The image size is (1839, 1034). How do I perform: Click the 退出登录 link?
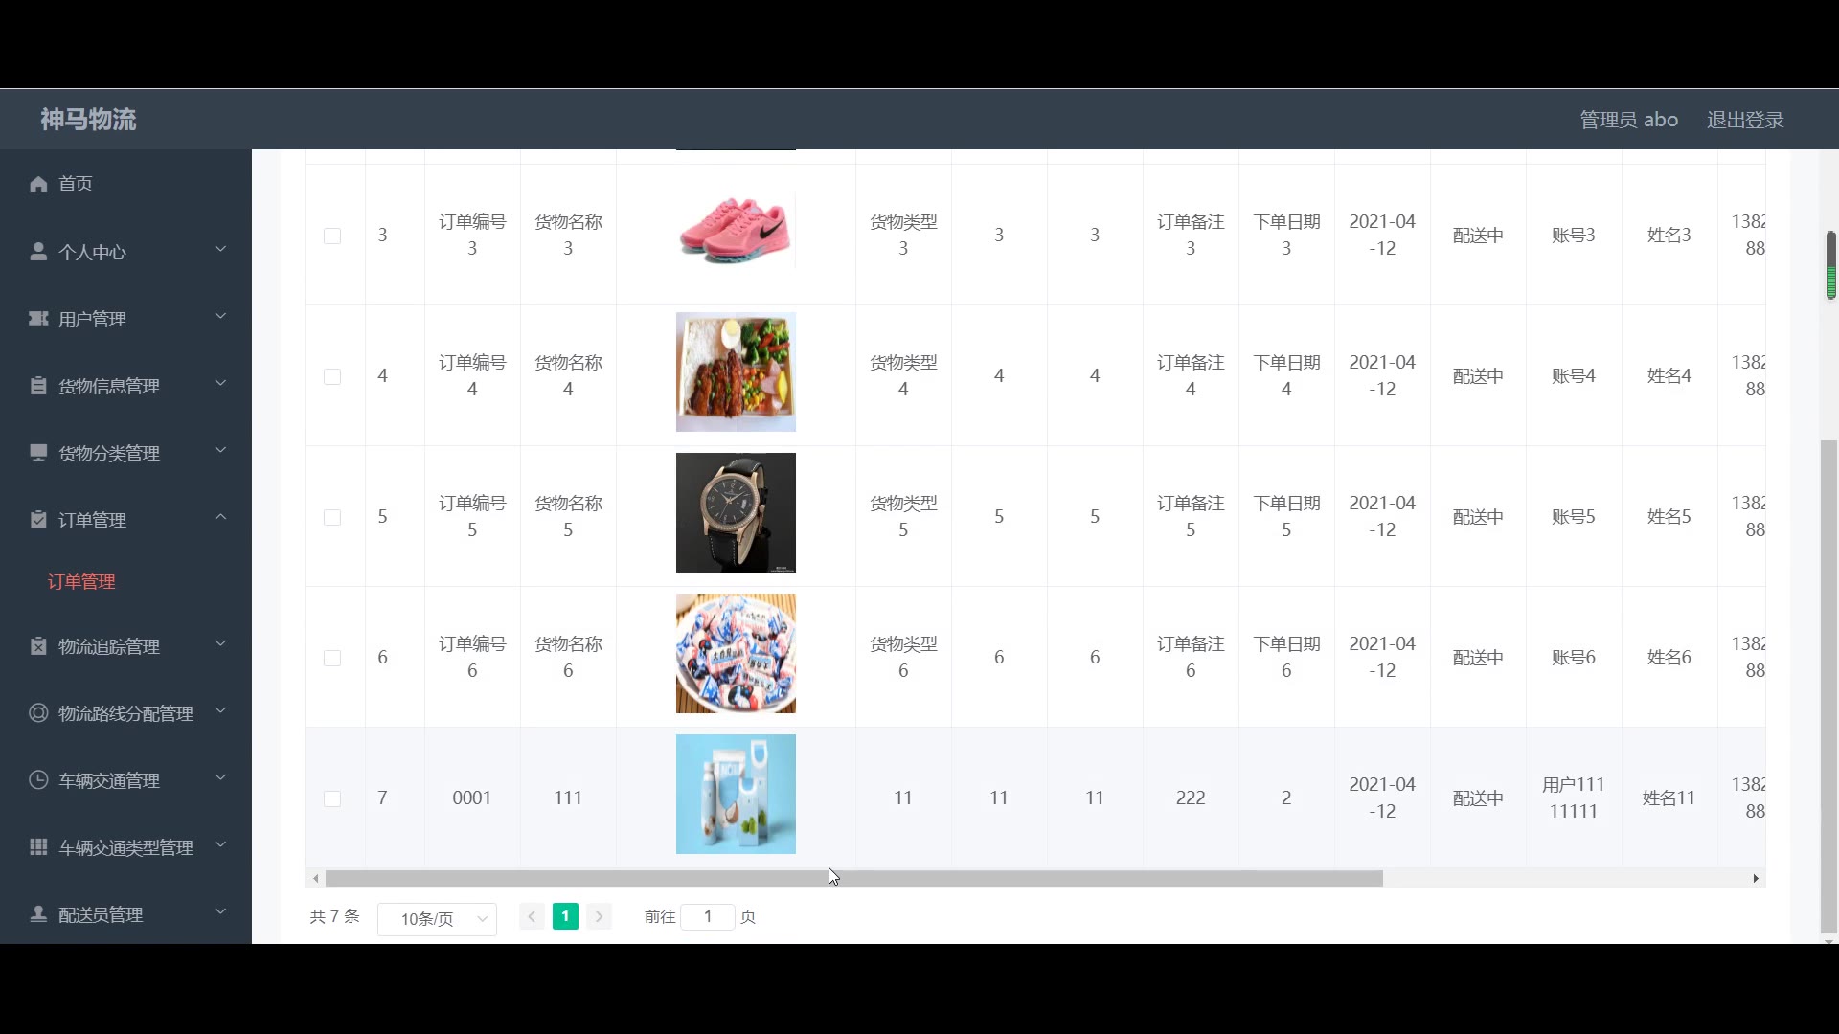tap(1744, 120)
